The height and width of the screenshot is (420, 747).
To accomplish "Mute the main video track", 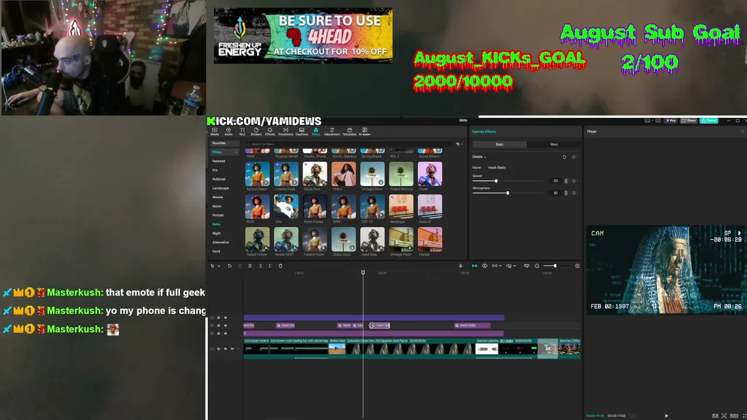I will coord(232,349).
